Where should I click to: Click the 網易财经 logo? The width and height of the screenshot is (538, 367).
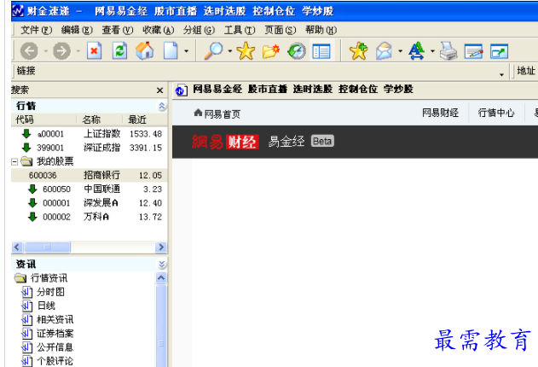225,142
